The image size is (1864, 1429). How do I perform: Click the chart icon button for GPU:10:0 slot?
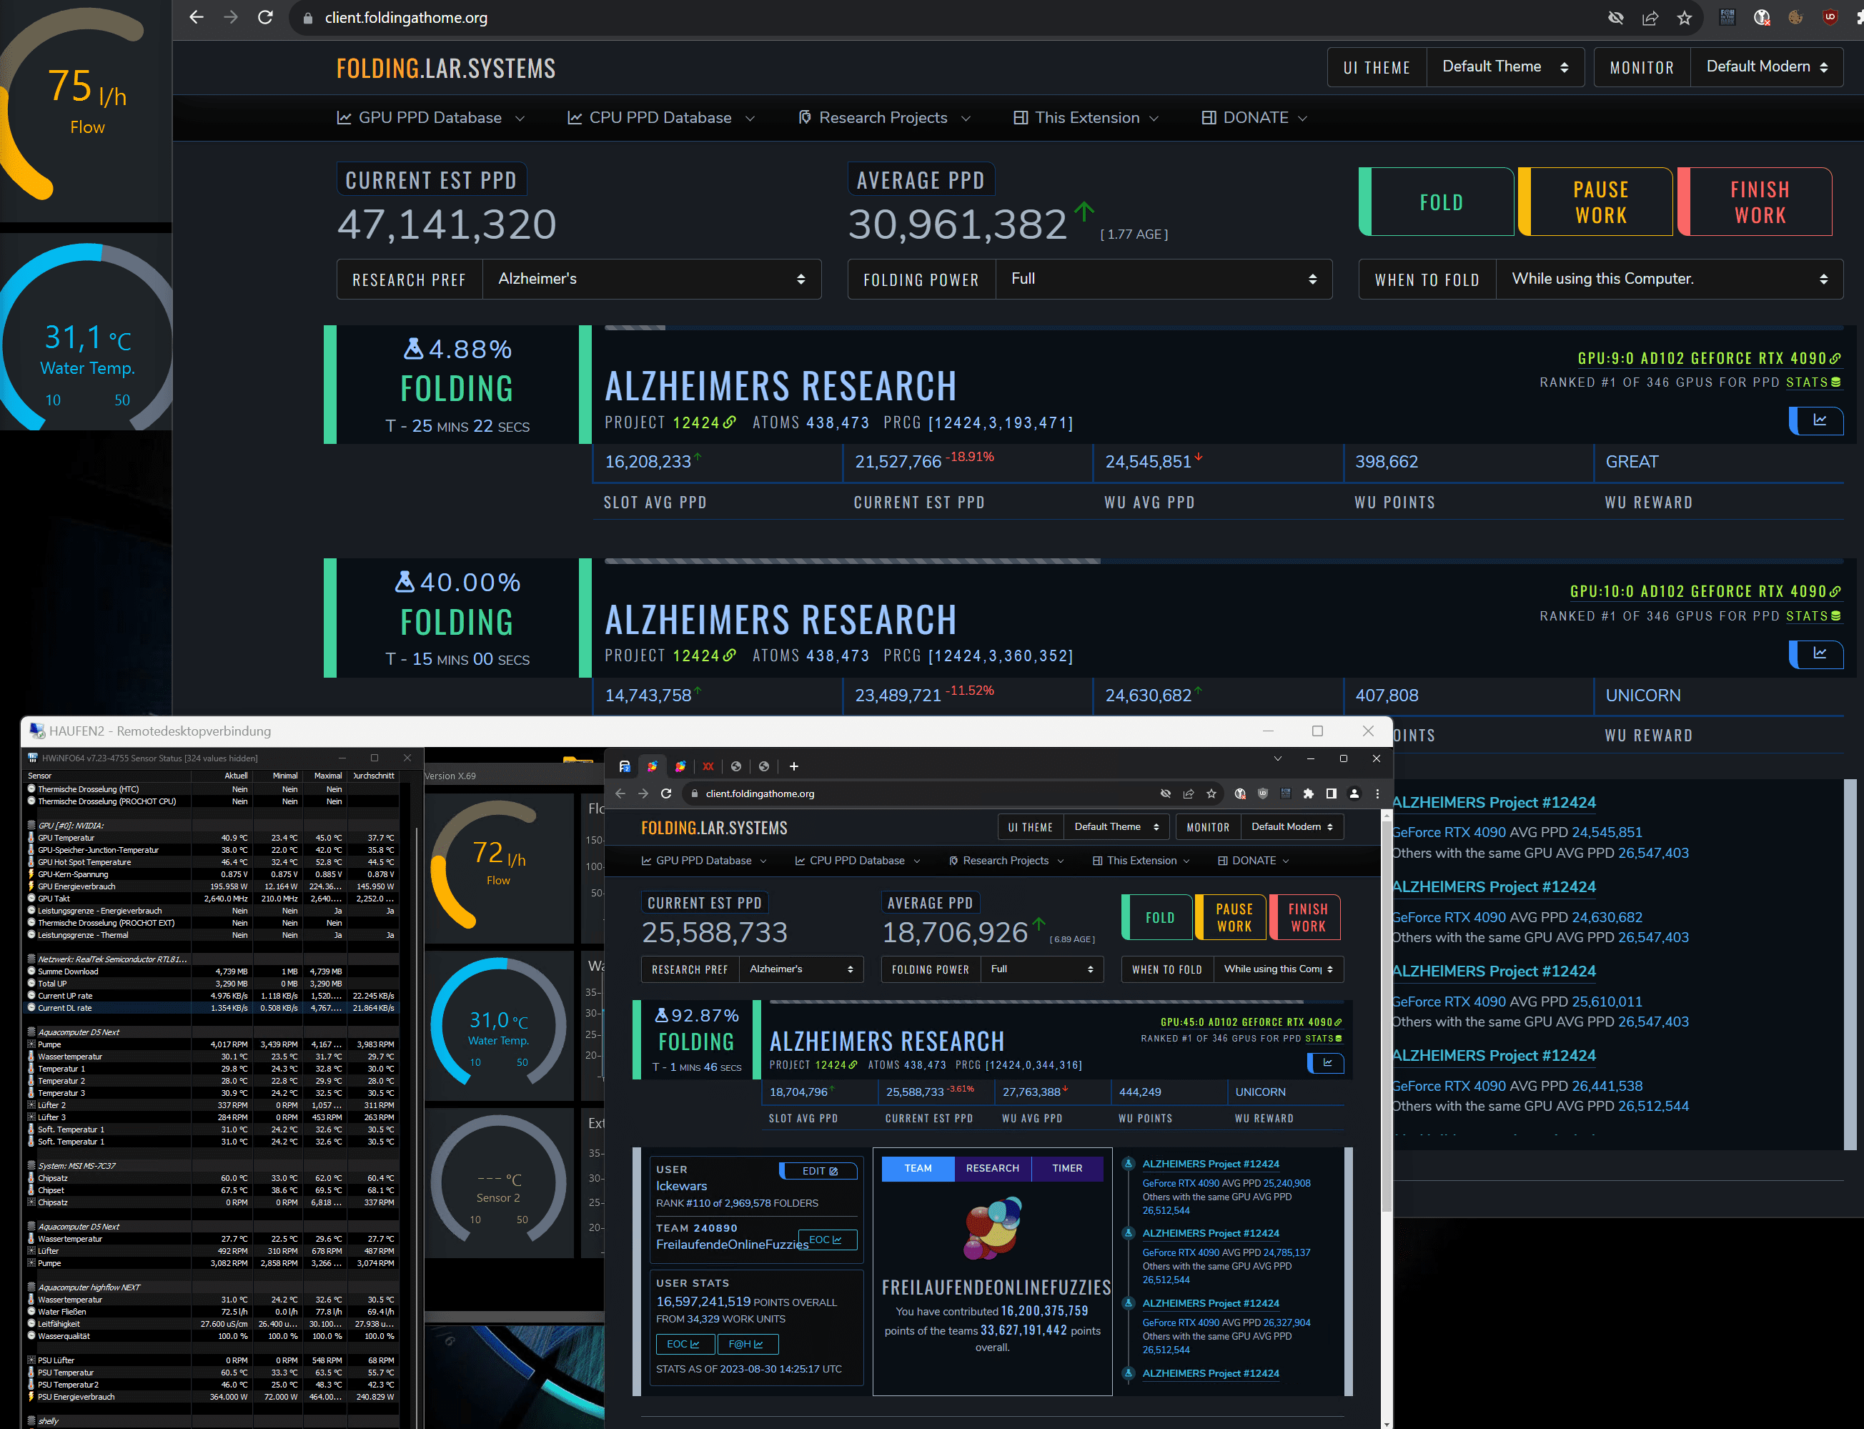point(1818,653)
